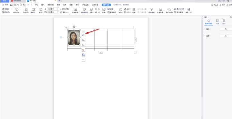
Task: Click Reset Size (重设大小) in ribbon
Action: click(x=65, y=13)
